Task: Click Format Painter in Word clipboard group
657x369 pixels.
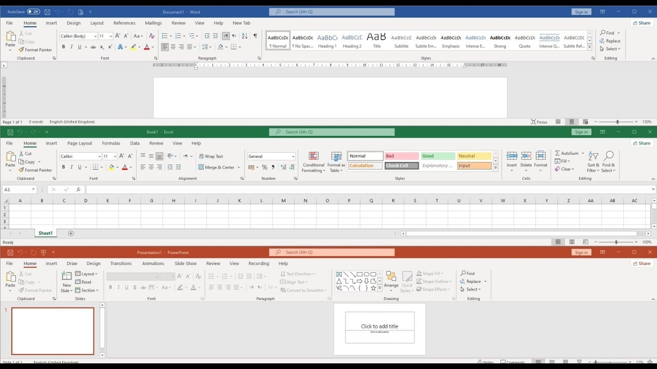Action: 35,50
